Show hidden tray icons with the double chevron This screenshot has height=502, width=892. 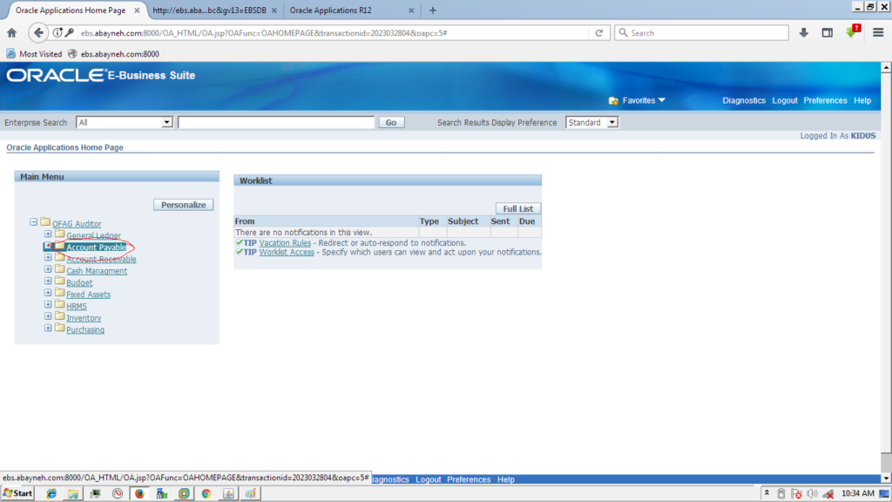click(x=767, y=493)
